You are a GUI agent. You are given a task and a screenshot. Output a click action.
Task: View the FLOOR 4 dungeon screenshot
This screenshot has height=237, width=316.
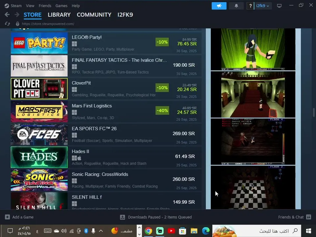coord(253,142)
